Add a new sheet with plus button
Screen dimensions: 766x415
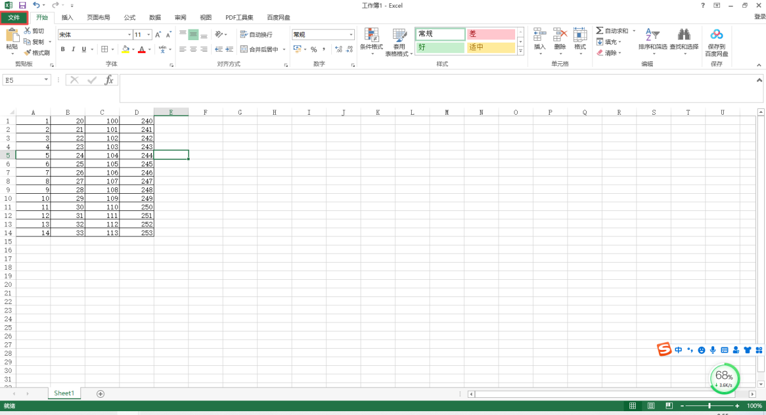(100, 393)
